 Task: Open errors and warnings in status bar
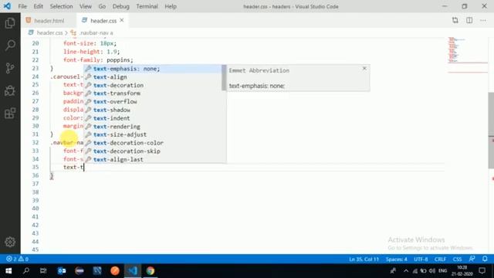click(17, 259)
